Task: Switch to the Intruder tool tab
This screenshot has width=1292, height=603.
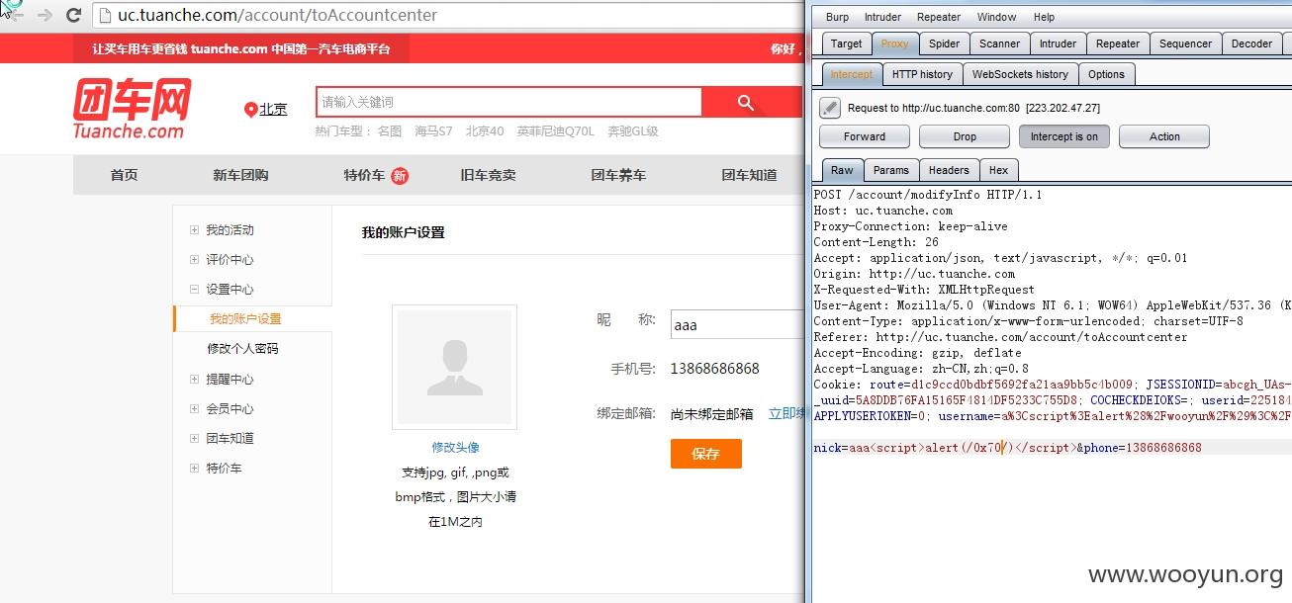Action: (x=1058, y=43)
